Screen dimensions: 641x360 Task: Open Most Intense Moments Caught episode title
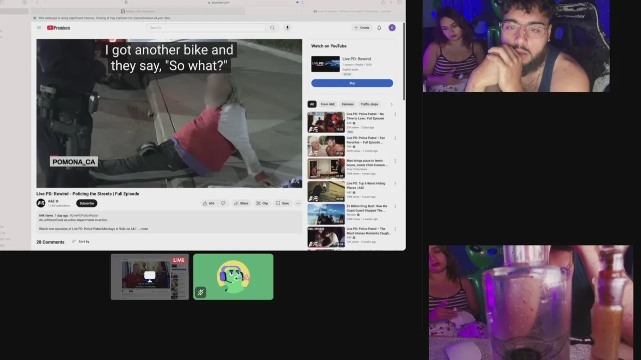point(368,231)
